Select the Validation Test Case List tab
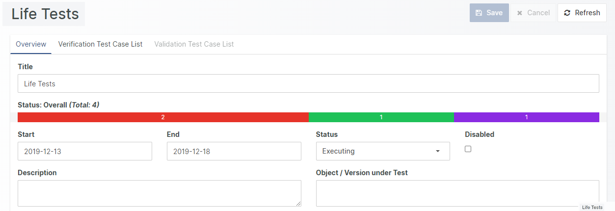The image size is (615, 211). click(x=194, y=44)
